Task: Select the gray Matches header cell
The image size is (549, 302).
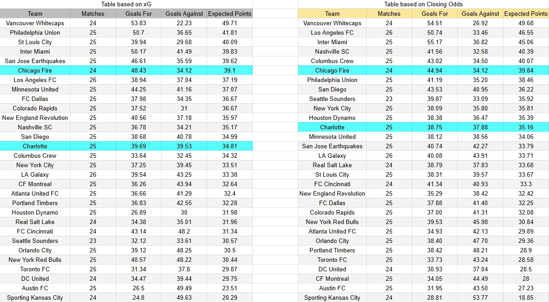Action: click(x=93, y=14)
